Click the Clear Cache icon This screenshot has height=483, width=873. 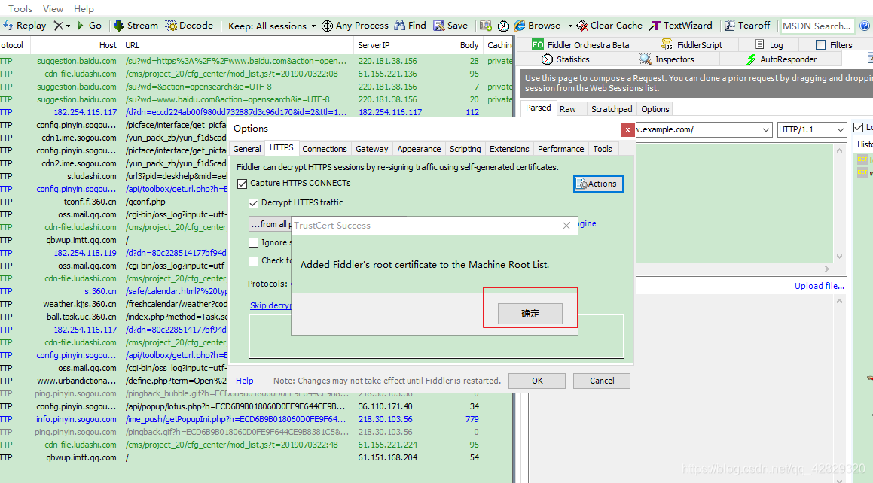(582, 26)
